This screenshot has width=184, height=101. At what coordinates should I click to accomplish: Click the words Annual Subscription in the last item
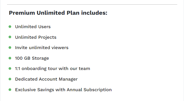coord(89,90)
